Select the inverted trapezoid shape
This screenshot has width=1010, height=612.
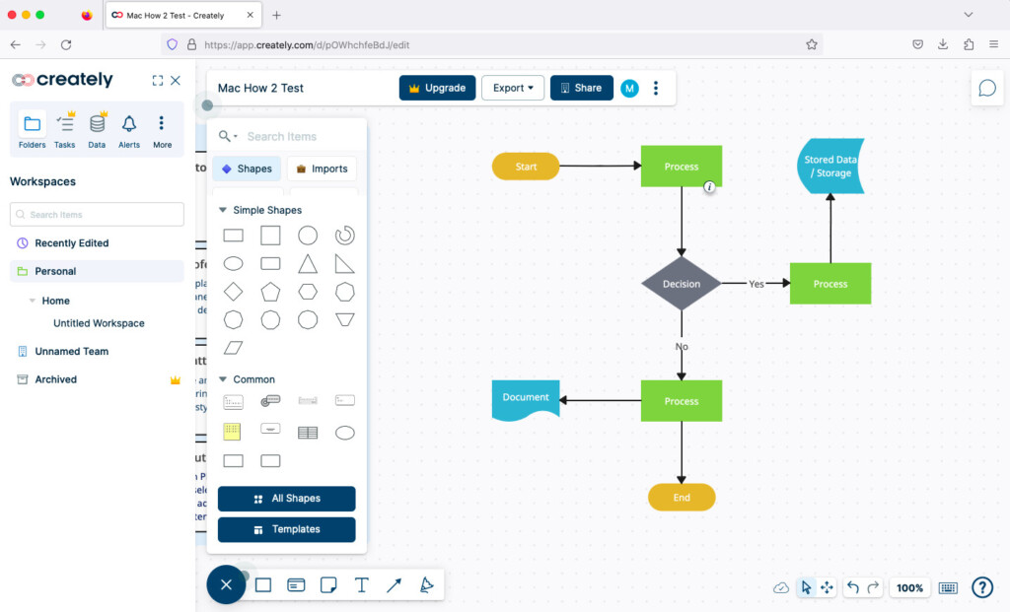click(x=344, y=319)
